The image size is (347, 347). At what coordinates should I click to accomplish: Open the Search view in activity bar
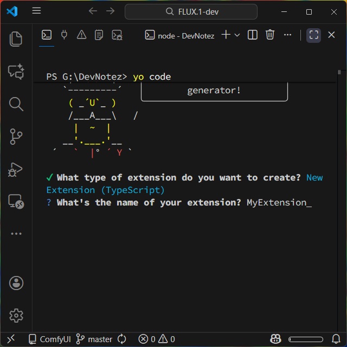click(x=16, y=104)
